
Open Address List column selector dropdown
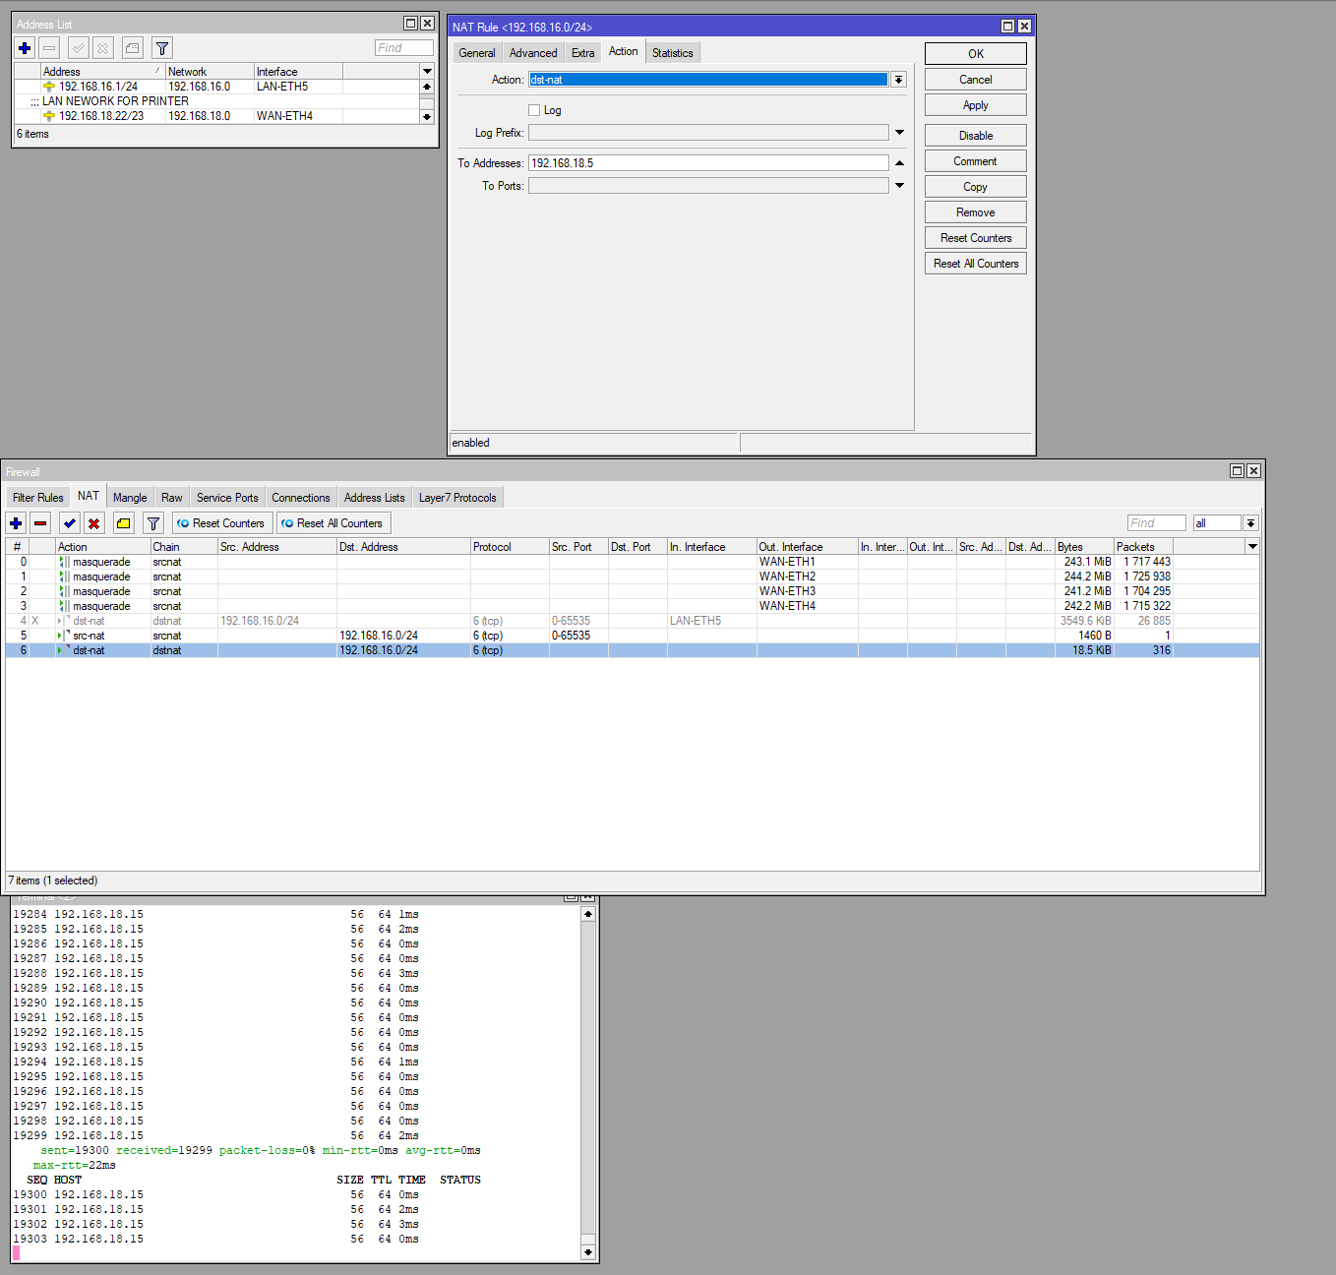(x=427, y=71)
